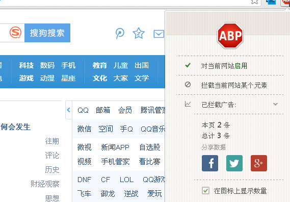Click the QQ link

[83, 110]
